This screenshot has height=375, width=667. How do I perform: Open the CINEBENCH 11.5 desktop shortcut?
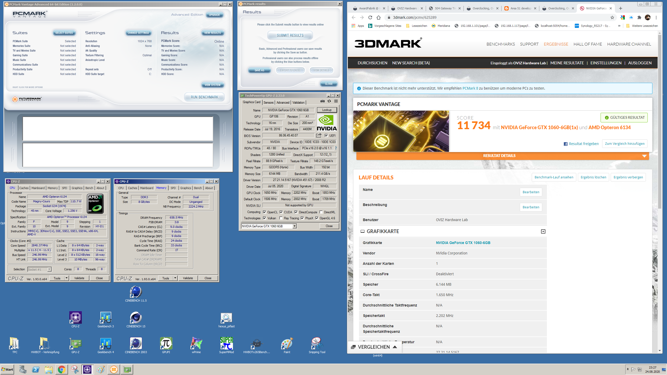(136, 294)
